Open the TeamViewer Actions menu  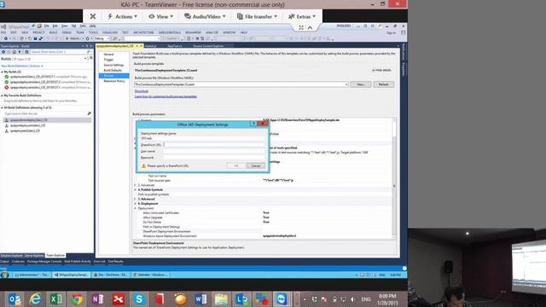point(122,16)
